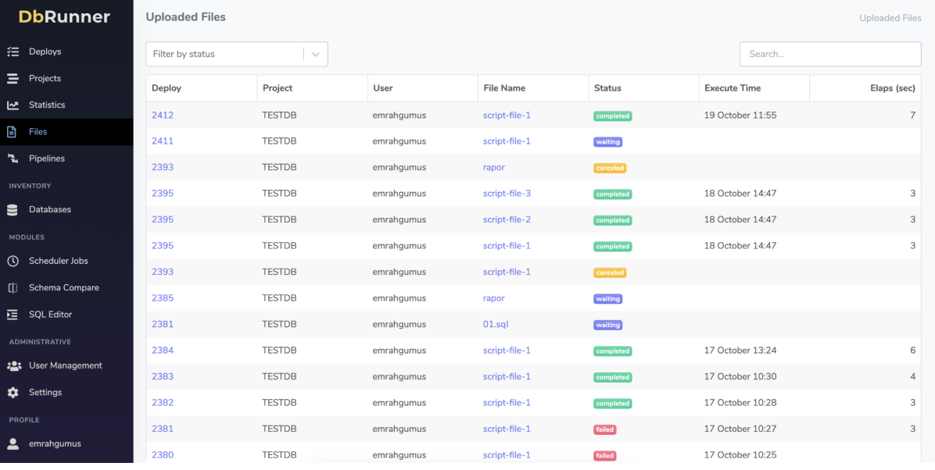Viewport: 935px width, 470px height.
Task: Select Files in the sidebar menu
Action: [x=38, y=132]
